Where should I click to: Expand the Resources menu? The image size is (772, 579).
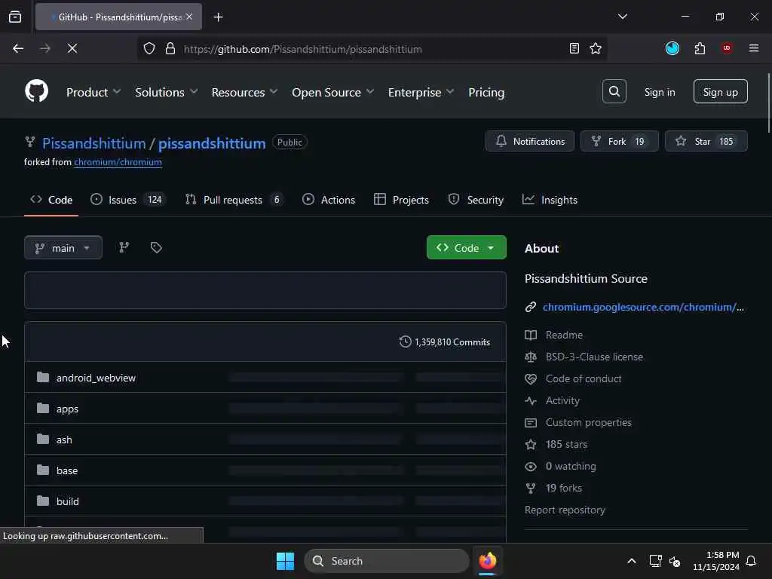tap(244, 92)
